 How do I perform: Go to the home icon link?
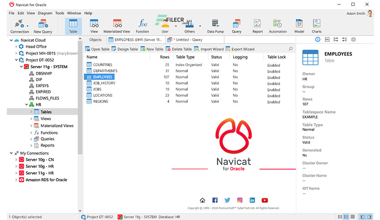tap(202, 200)
